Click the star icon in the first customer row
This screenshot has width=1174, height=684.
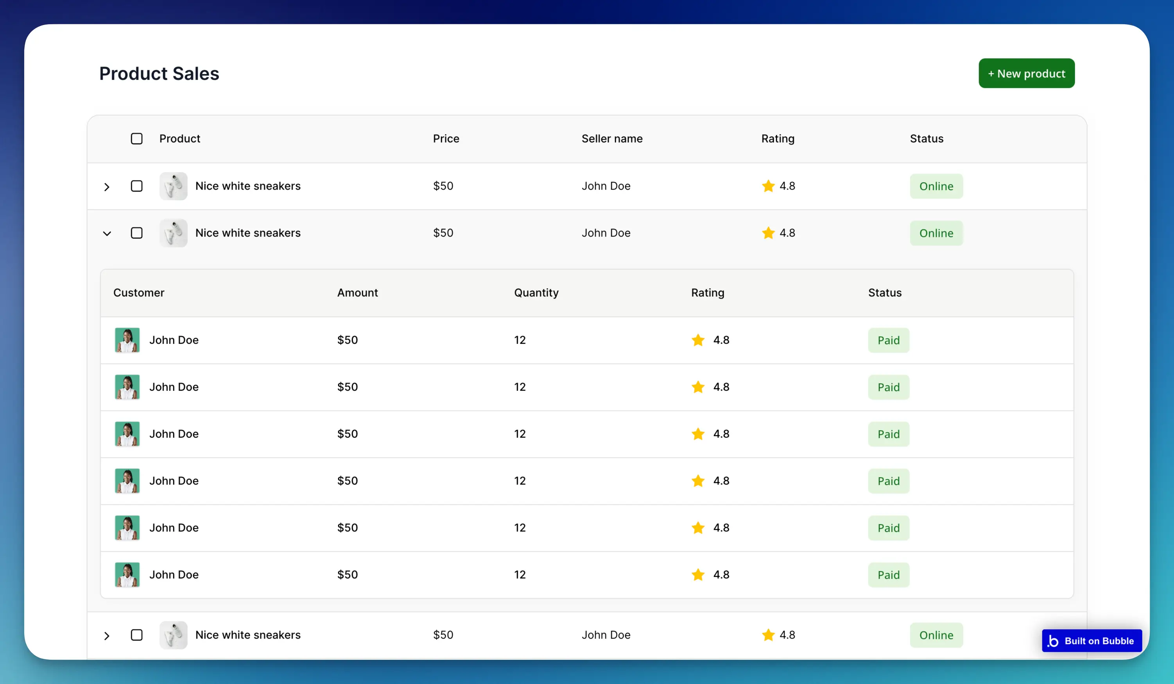[698, 340]
